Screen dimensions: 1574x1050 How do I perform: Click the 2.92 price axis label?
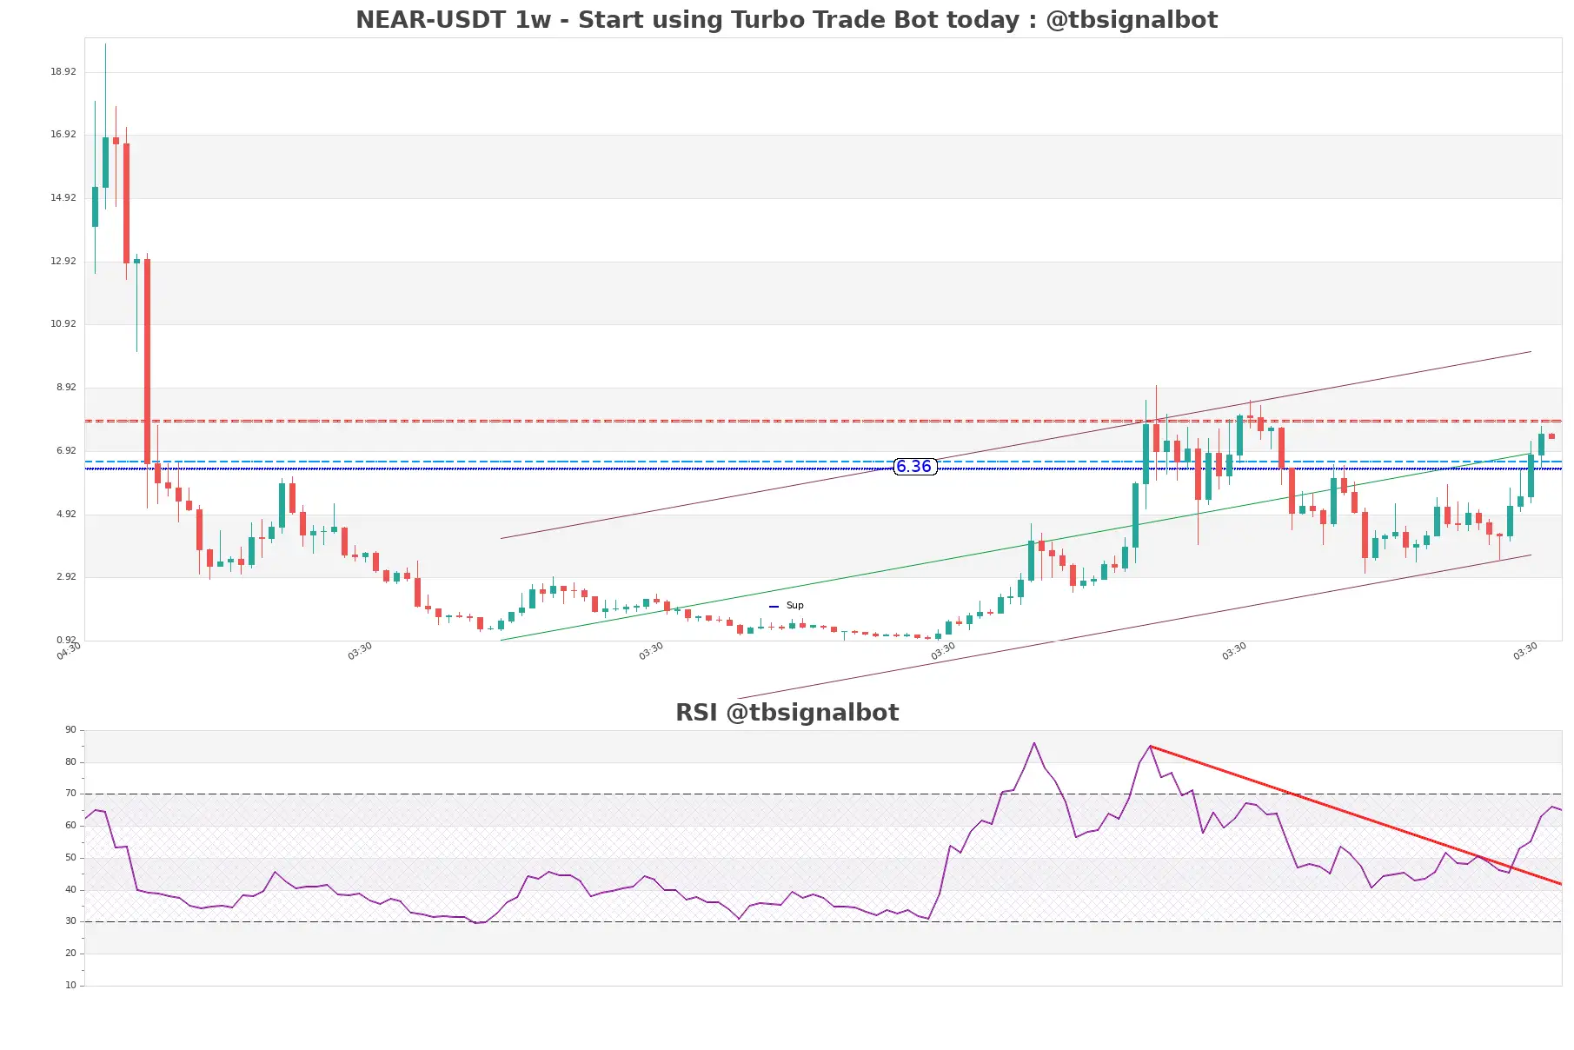coord(66,577)
